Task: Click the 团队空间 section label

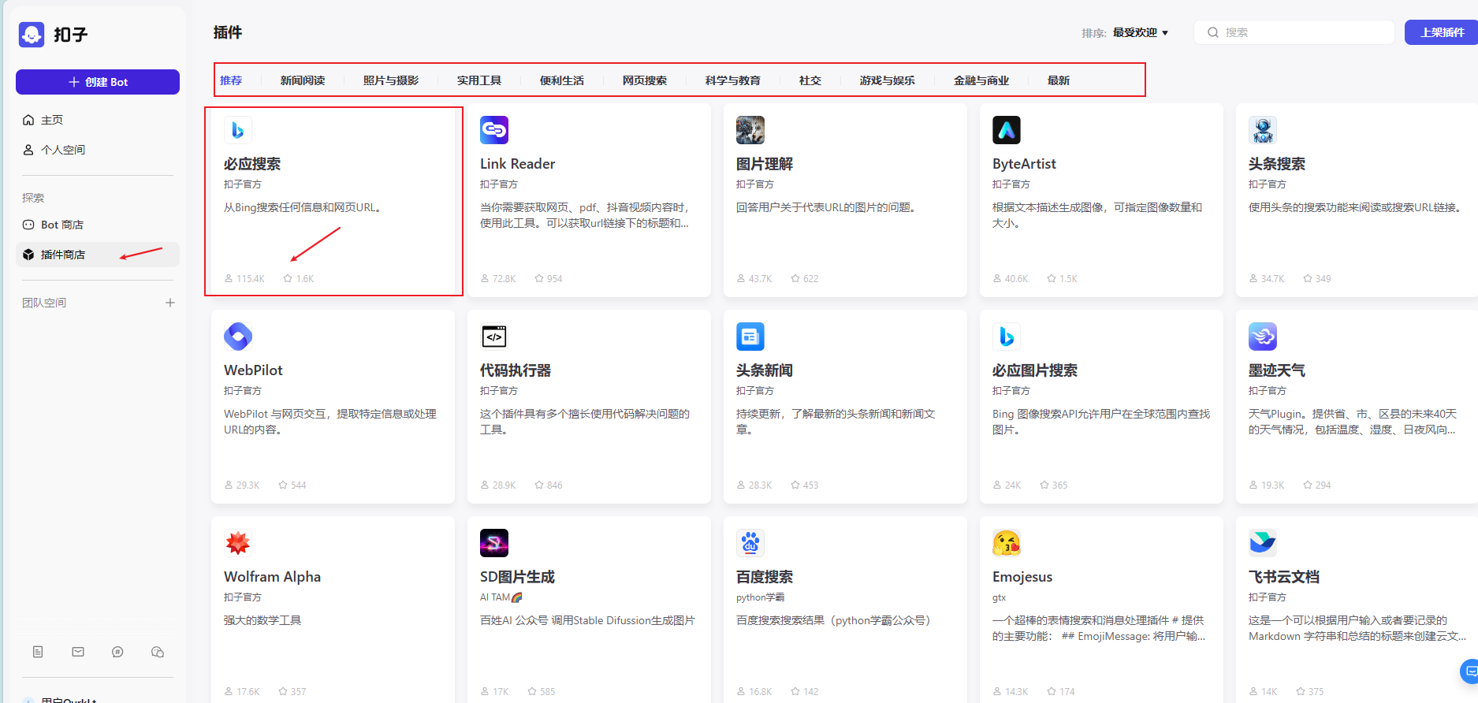Action: (x=44, y=303)
